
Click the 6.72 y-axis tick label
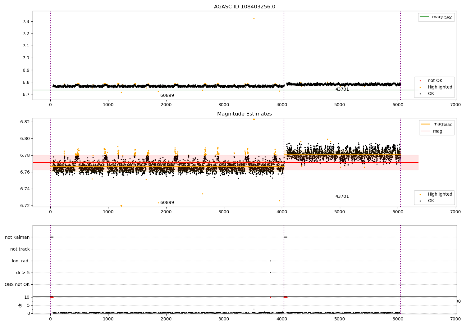coord(25,206)
